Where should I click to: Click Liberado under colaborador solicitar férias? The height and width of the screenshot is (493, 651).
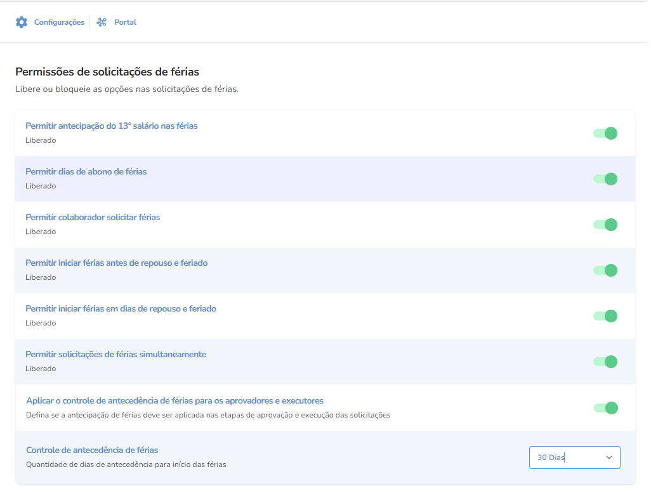pos(41,232)
